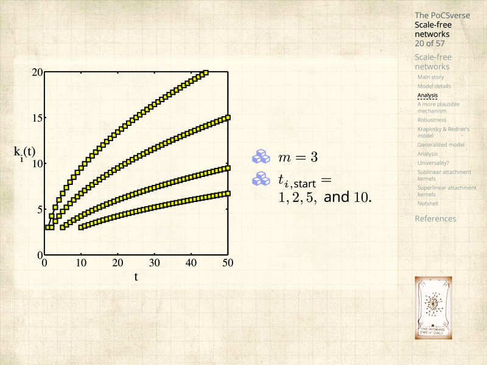487x365 pixels.
Task: Go to the Main story subsection
Action: [x=430, y=77]
